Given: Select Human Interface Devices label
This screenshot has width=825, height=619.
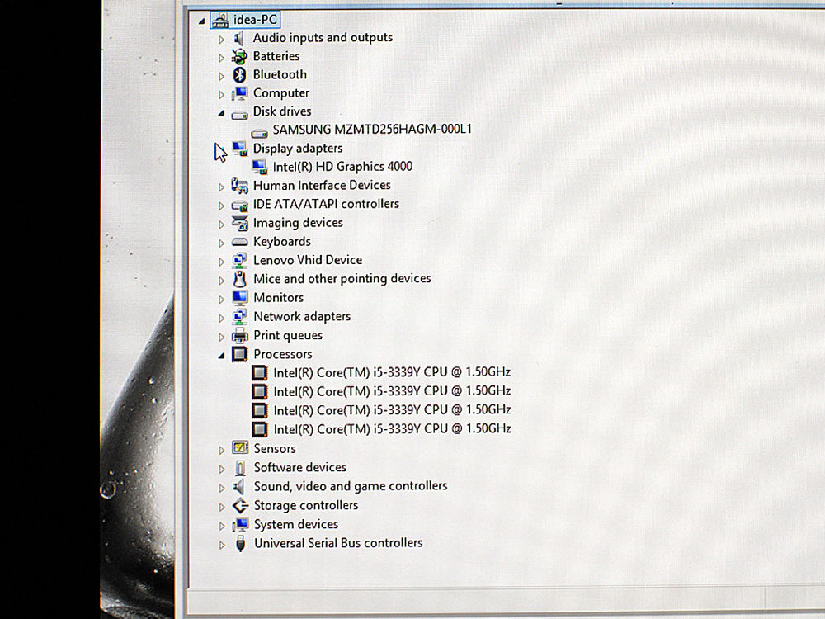Looking at the screenshot, I should [x=322, y=185].
